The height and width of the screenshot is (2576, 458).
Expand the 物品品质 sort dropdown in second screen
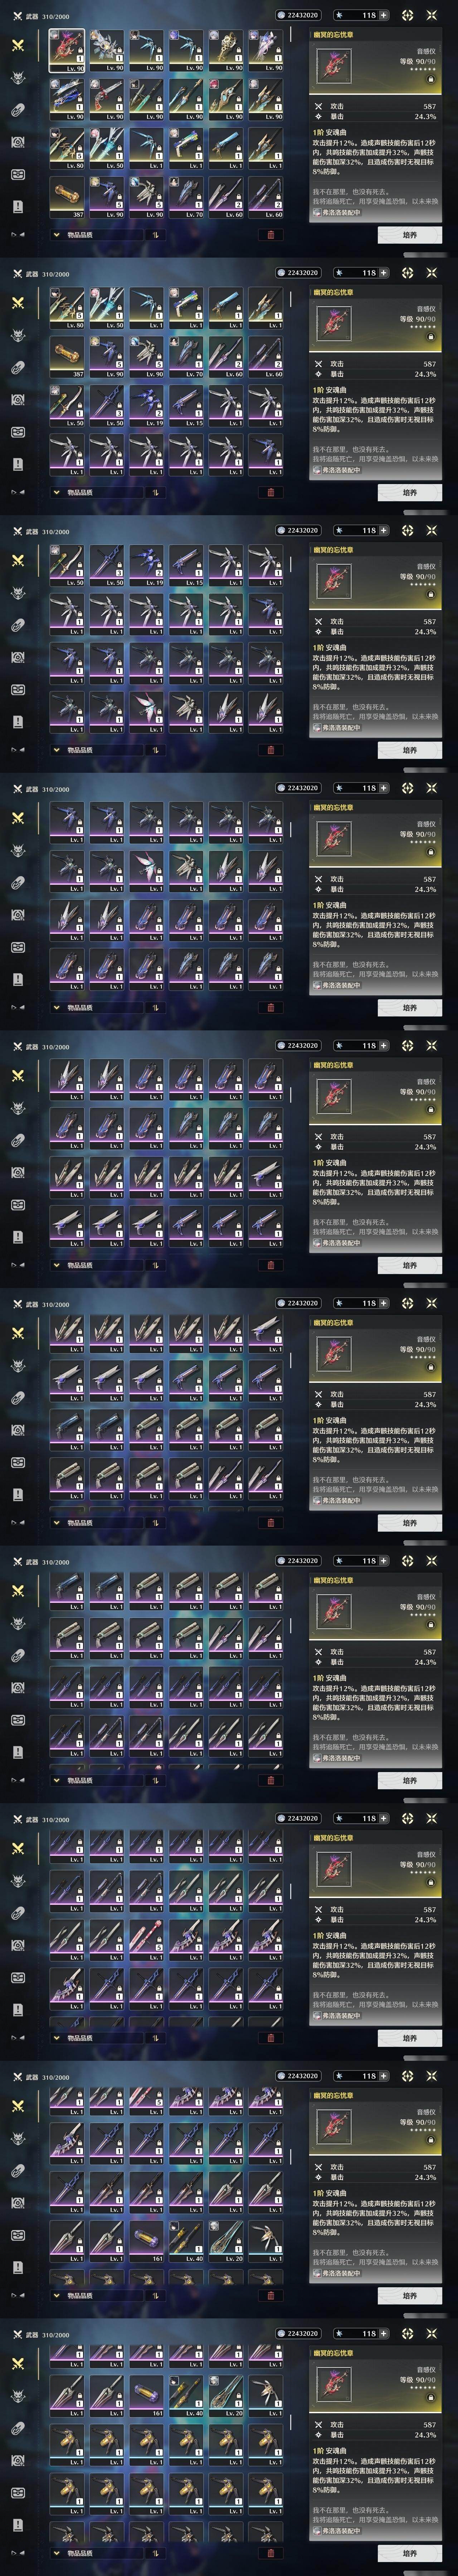point(95,492)
